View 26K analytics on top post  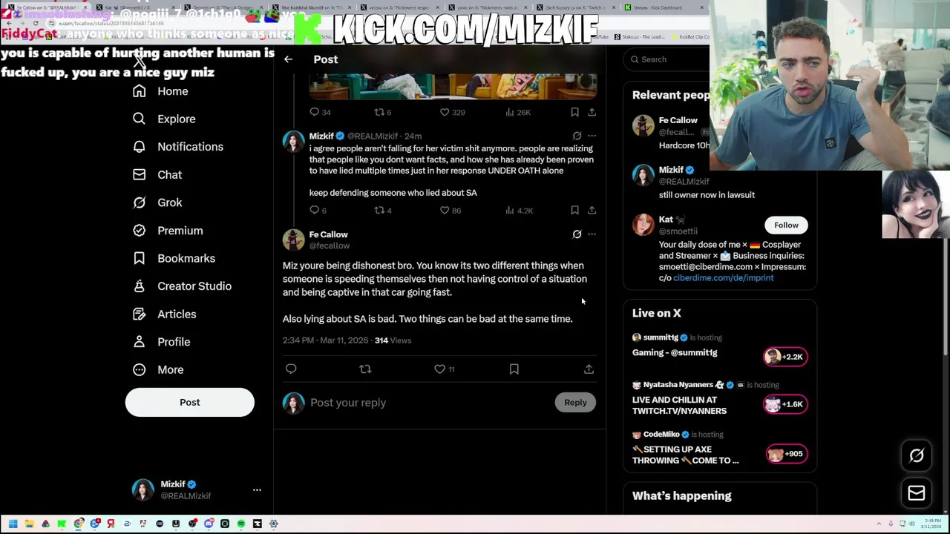pyautogui.click(x=518, y=112)
